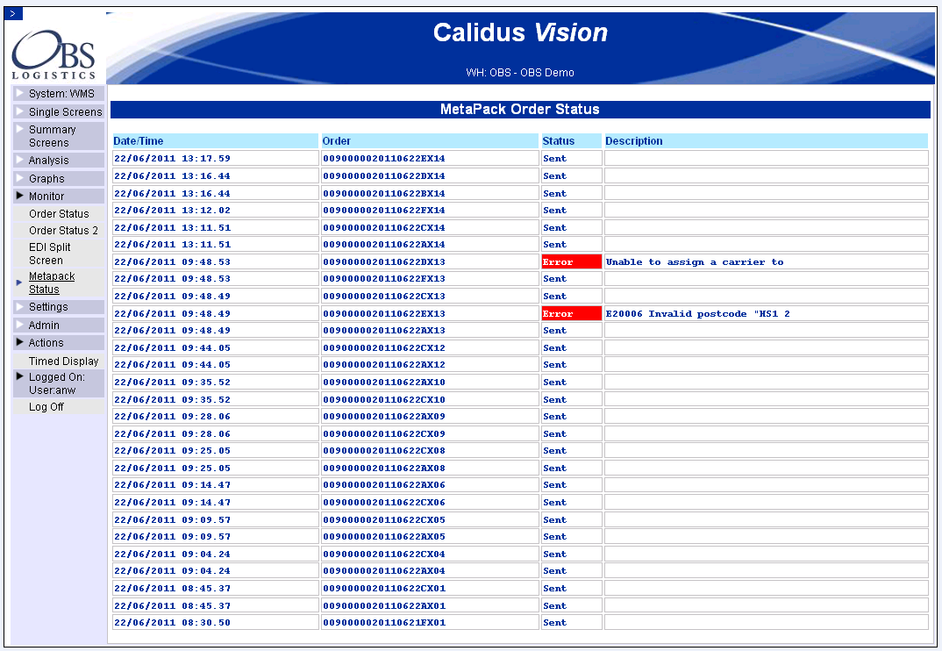Select order 0090000020110622BX14

[x=384, y=194]
